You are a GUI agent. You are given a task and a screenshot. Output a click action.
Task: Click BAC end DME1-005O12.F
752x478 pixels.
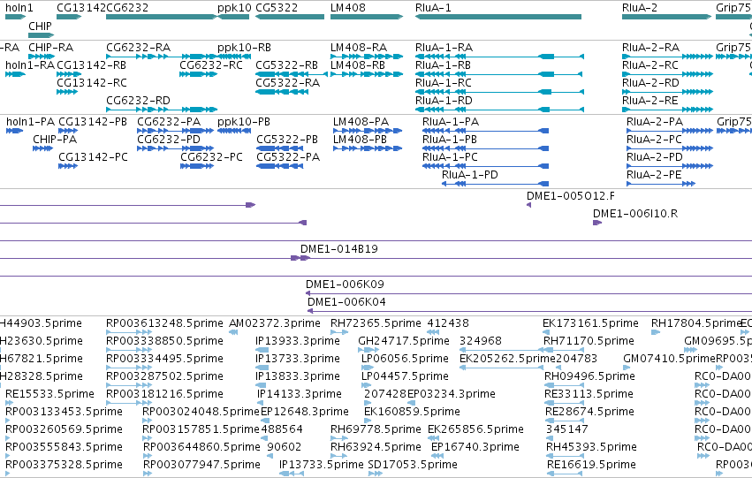coord(529,205)
